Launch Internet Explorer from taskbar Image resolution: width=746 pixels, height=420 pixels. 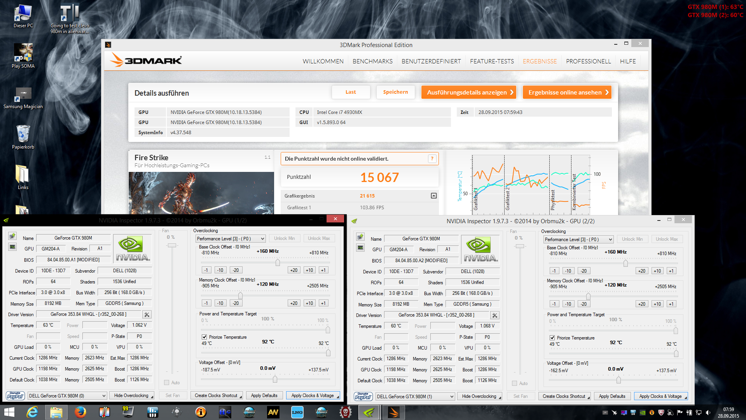[x=32, y=412]
